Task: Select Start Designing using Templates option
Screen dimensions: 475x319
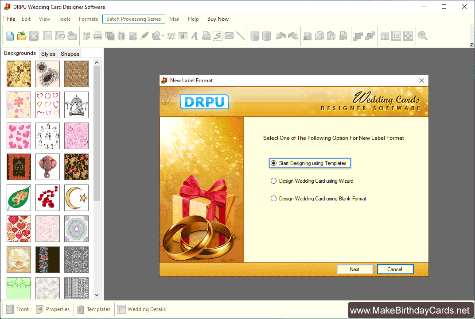Action: [310, 163]
